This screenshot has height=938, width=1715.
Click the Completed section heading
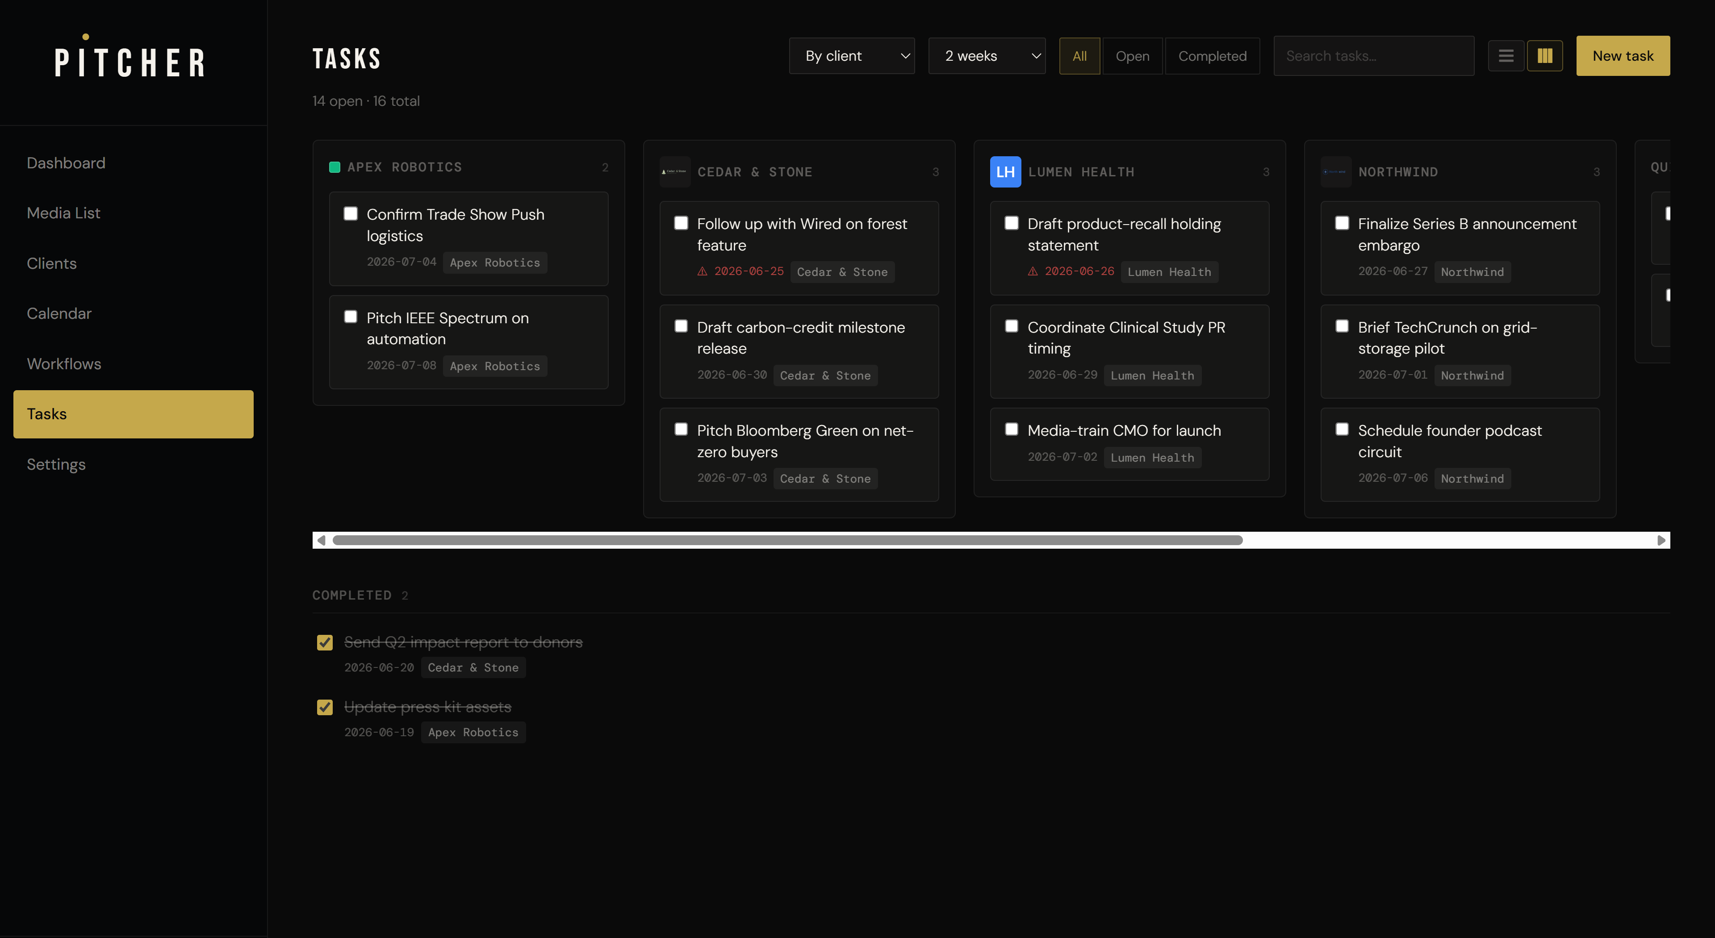(x=352, y=595)
